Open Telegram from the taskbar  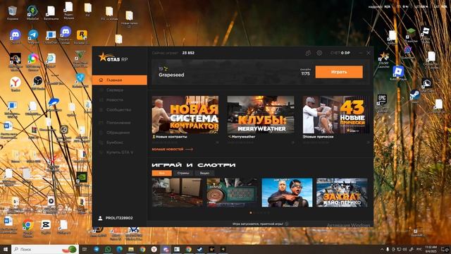click(97, 249)
